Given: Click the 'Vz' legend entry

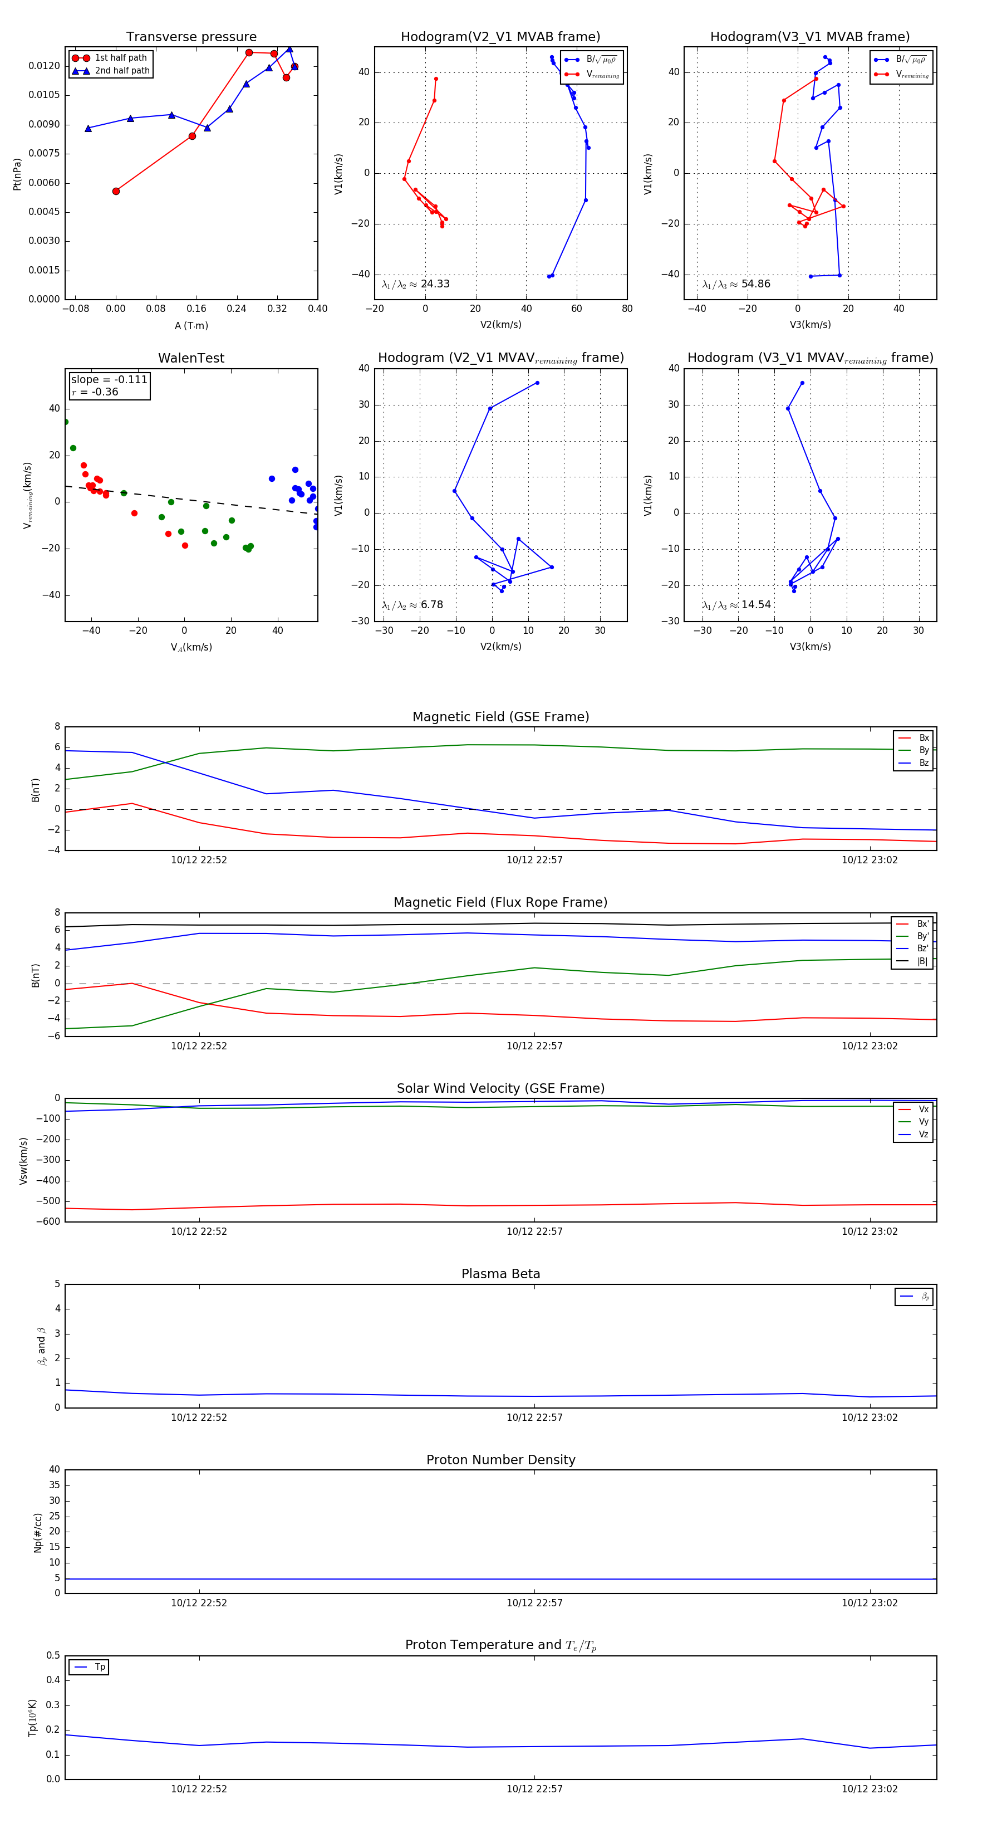Looking at the screenshot, I should (x=913, y=1135).
